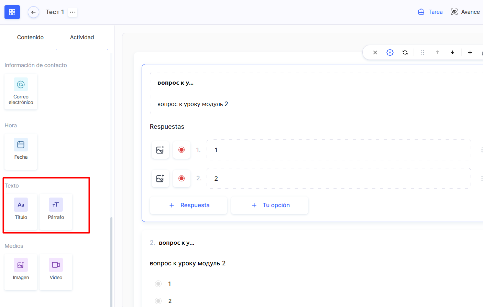Add image to answer 2
This screenshot has height=307, width=483.
coord(160,179)
